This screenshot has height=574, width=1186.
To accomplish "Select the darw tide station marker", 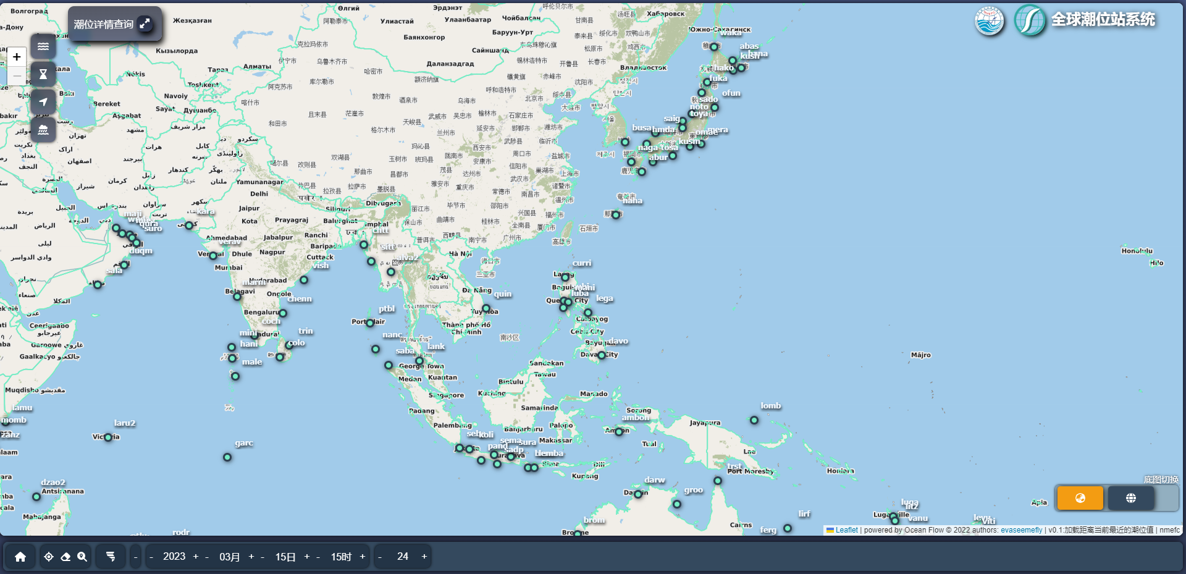I will click(x=638, y=494).
